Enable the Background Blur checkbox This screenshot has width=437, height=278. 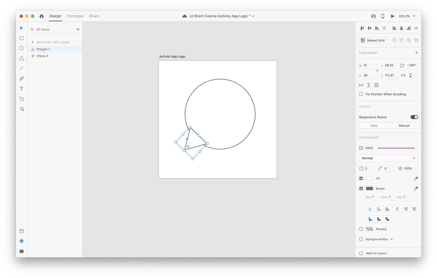(x=361, y=239)
